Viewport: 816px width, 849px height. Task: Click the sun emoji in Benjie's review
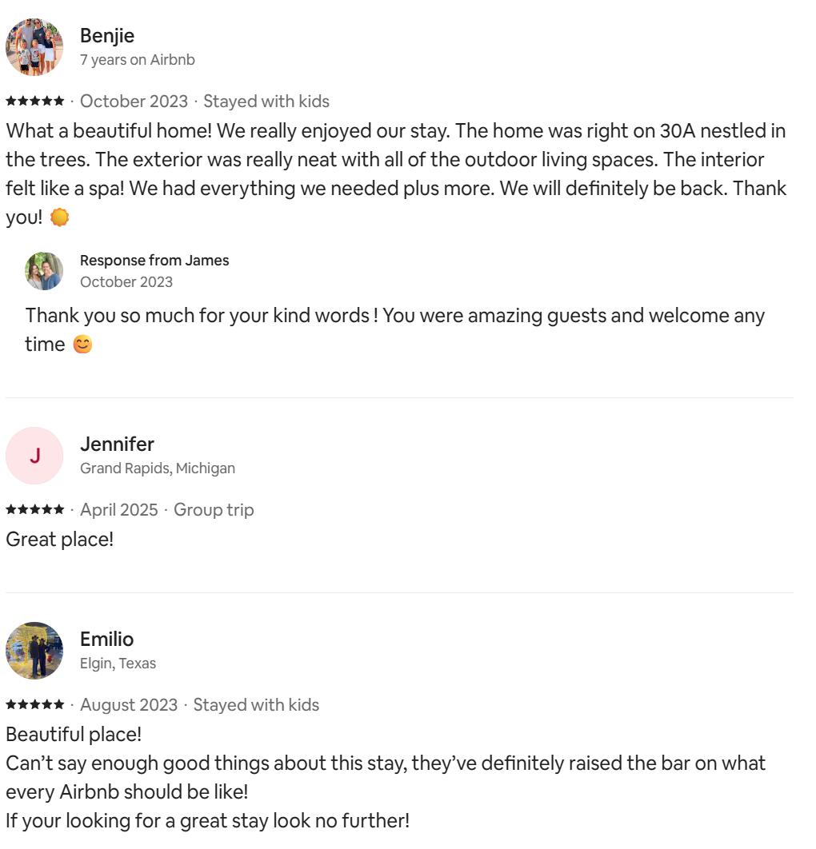point(60,217)
